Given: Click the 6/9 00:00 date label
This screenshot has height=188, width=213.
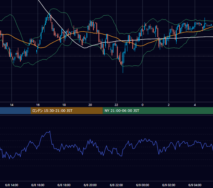Looking at the screenshot, I should (x=143, y=185).
